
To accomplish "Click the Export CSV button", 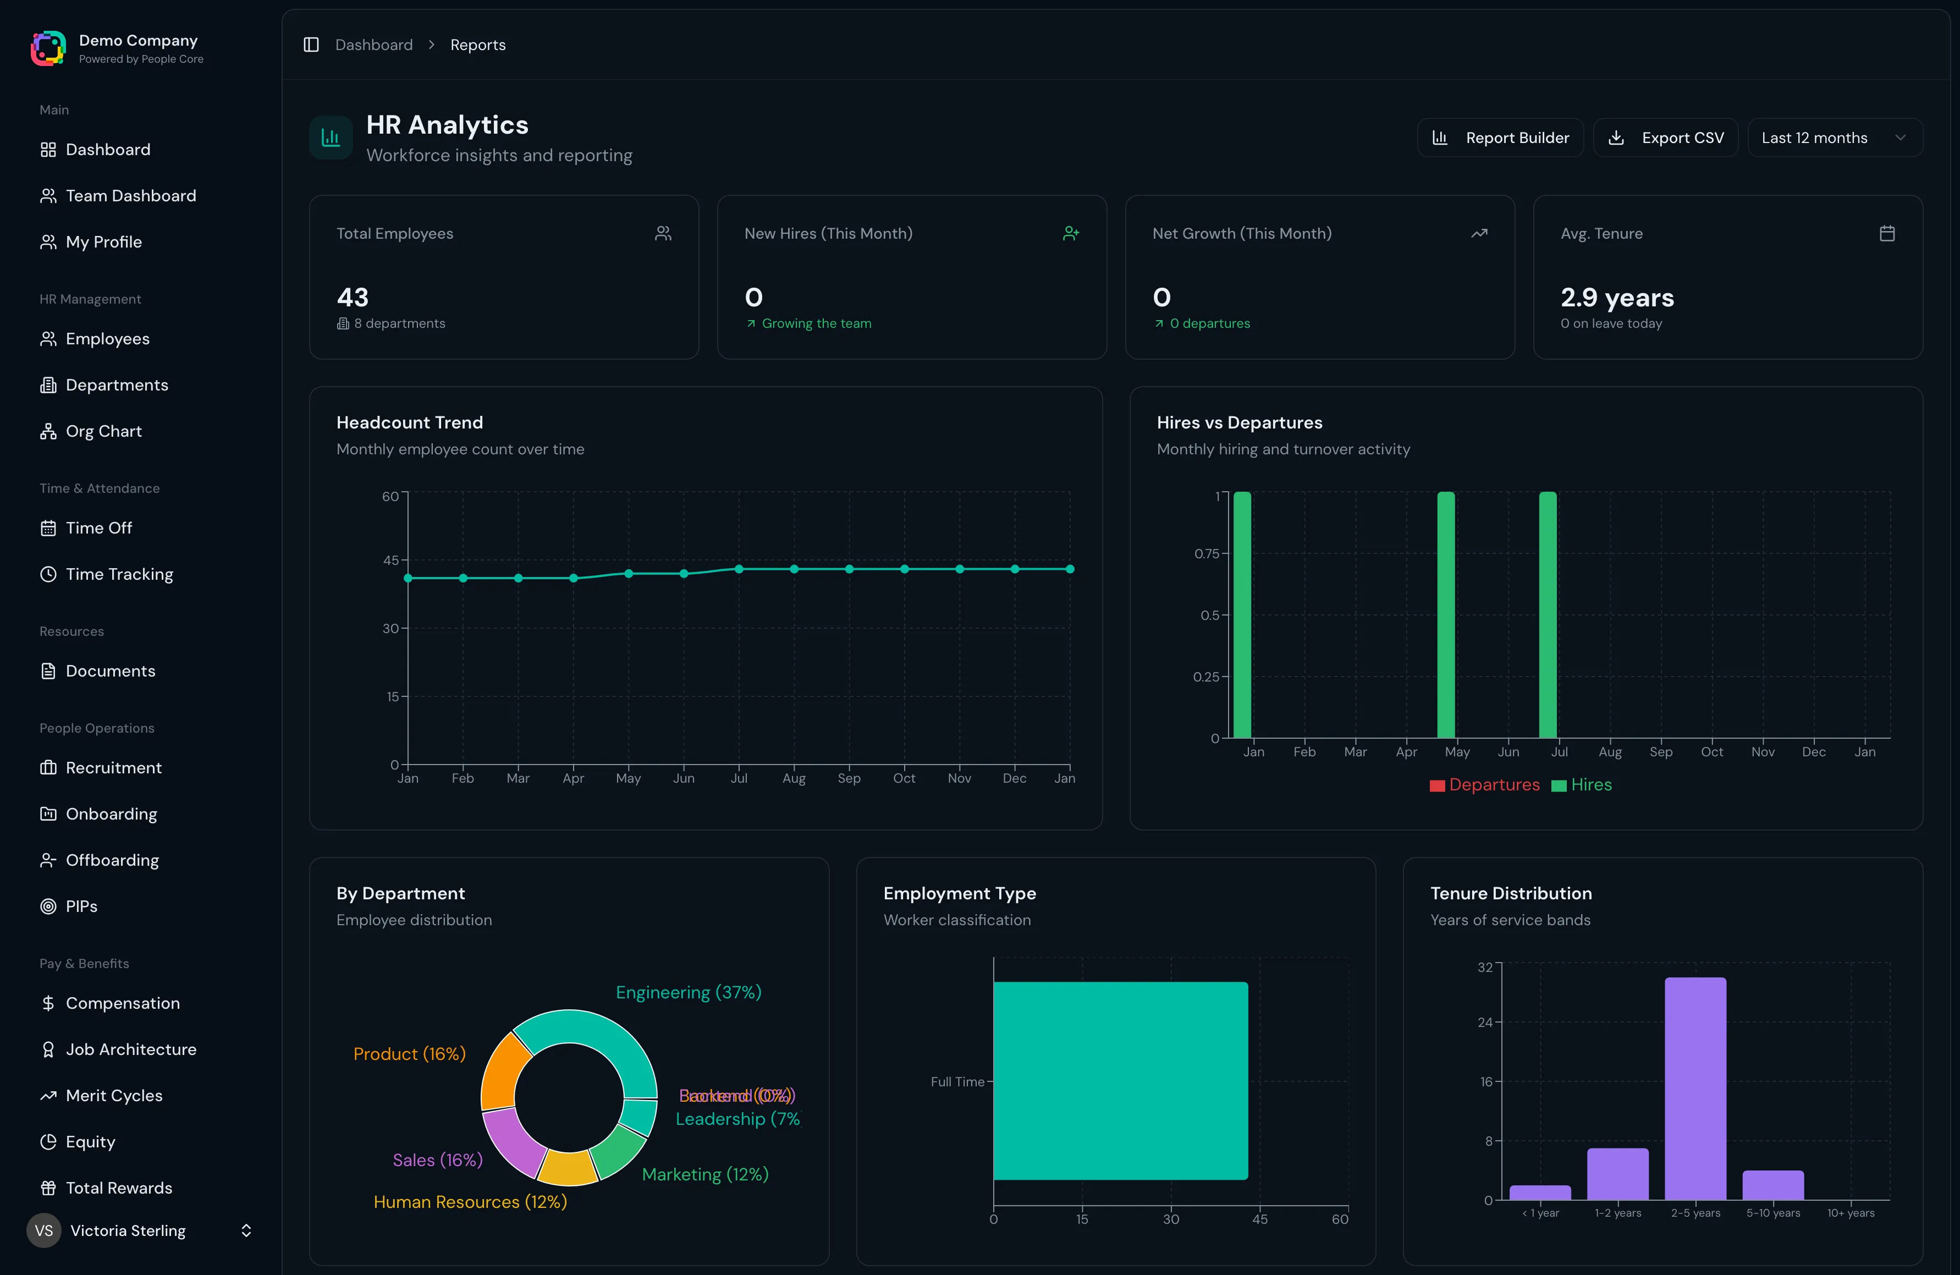I will 1665,138.
